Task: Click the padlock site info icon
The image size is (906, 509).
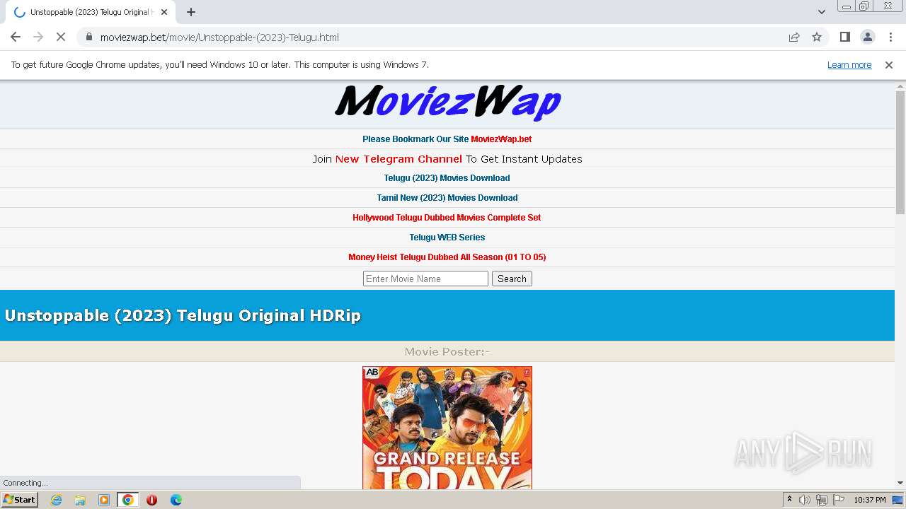Action: (x=88, y=37)
